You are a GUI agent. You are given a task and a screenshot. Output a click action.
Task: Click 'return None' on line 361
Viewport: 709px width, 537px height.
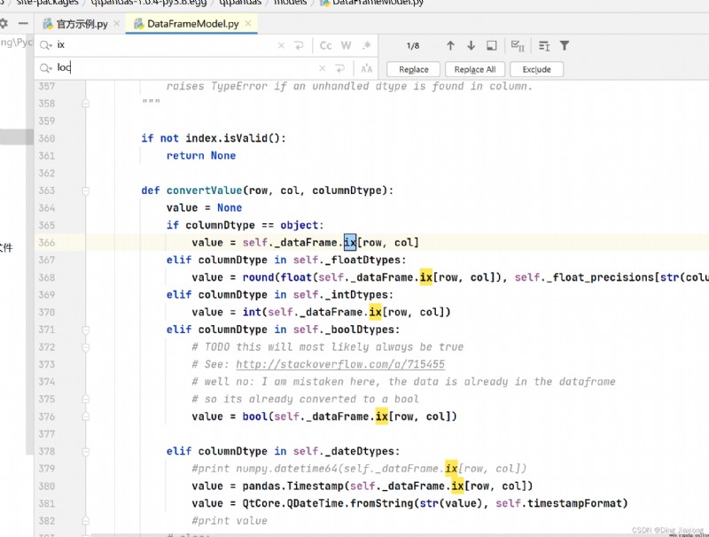(201, 155)
